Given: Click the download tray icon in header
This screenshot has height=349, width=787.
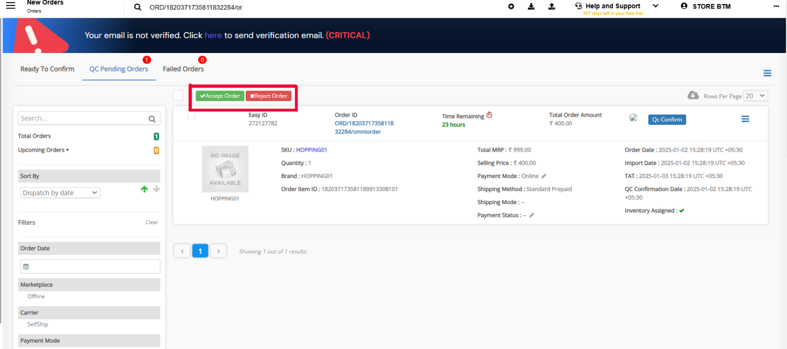Looking at the screenshot, I should (531, 6).
